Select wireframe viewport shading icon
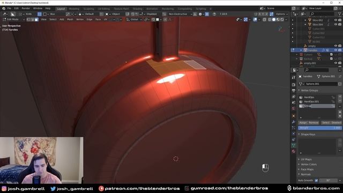The width and height of the screenshot is (343, 193). [x=270, y=19]
